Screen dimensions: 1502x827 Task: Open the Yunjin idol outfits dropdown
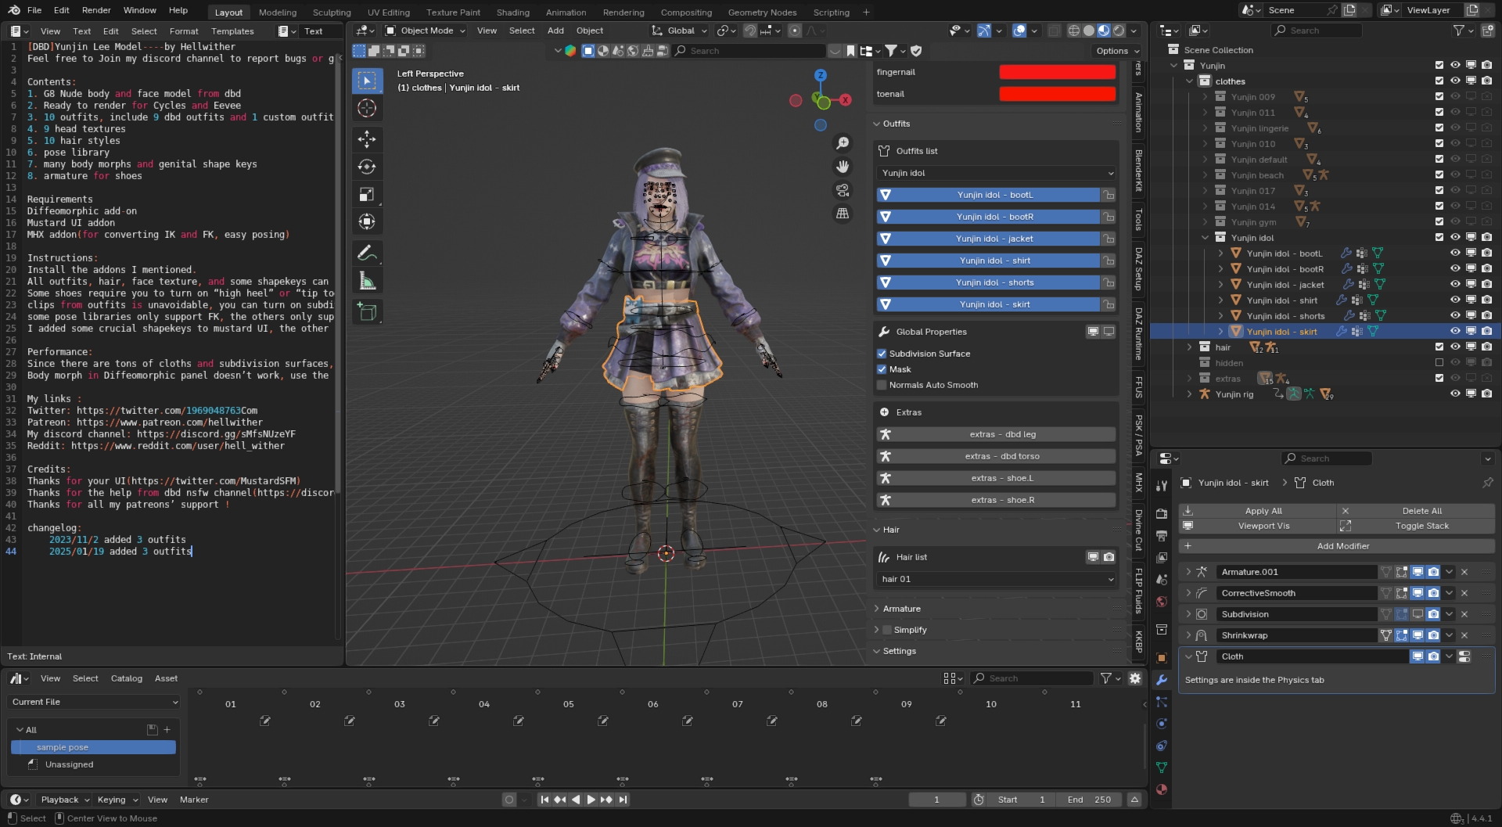(997, 173)
